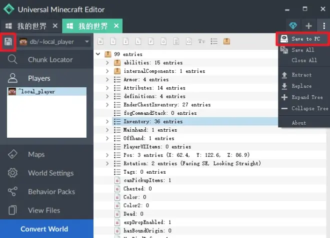Click the save floppy disk icon
This screenshot has height=238, width=330.
coord(8,41)
